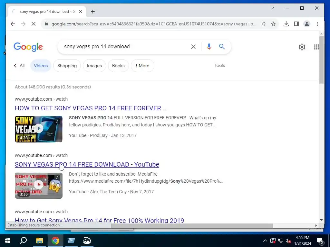The height and width of the screenshot is (247, 330).
Task: Open muted volume tray icon
Action: 288,241
